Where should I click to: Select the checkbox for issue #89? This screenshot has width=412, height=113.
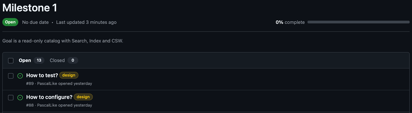point(11,76)
